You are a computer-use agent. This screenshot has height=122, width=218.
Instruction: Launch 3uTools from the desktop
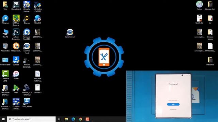[16, 61]
